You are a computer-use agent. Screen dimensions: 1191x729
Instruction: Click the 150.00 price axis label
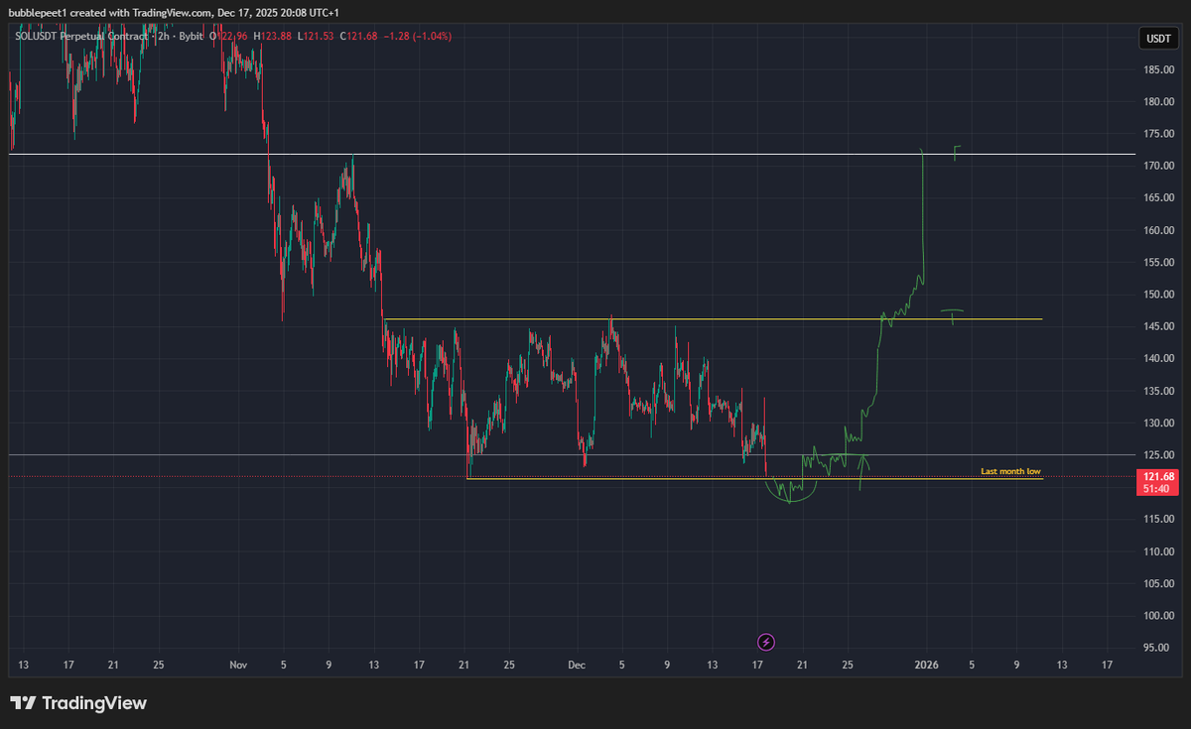pyautogui.click(x=1159, y=295)
